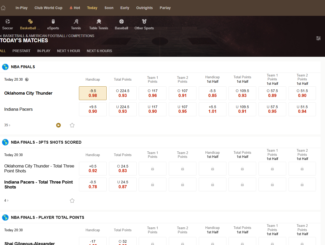Click NBA FINALS - PLAYER TOTAL POINTS header
Image resolution: width=325 pixels, height=245 pixels.
pyautogui.click(x=48, y=218)
